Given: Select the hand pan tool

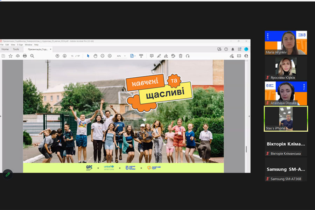Looking at the screenshot, I should point(95,56).
